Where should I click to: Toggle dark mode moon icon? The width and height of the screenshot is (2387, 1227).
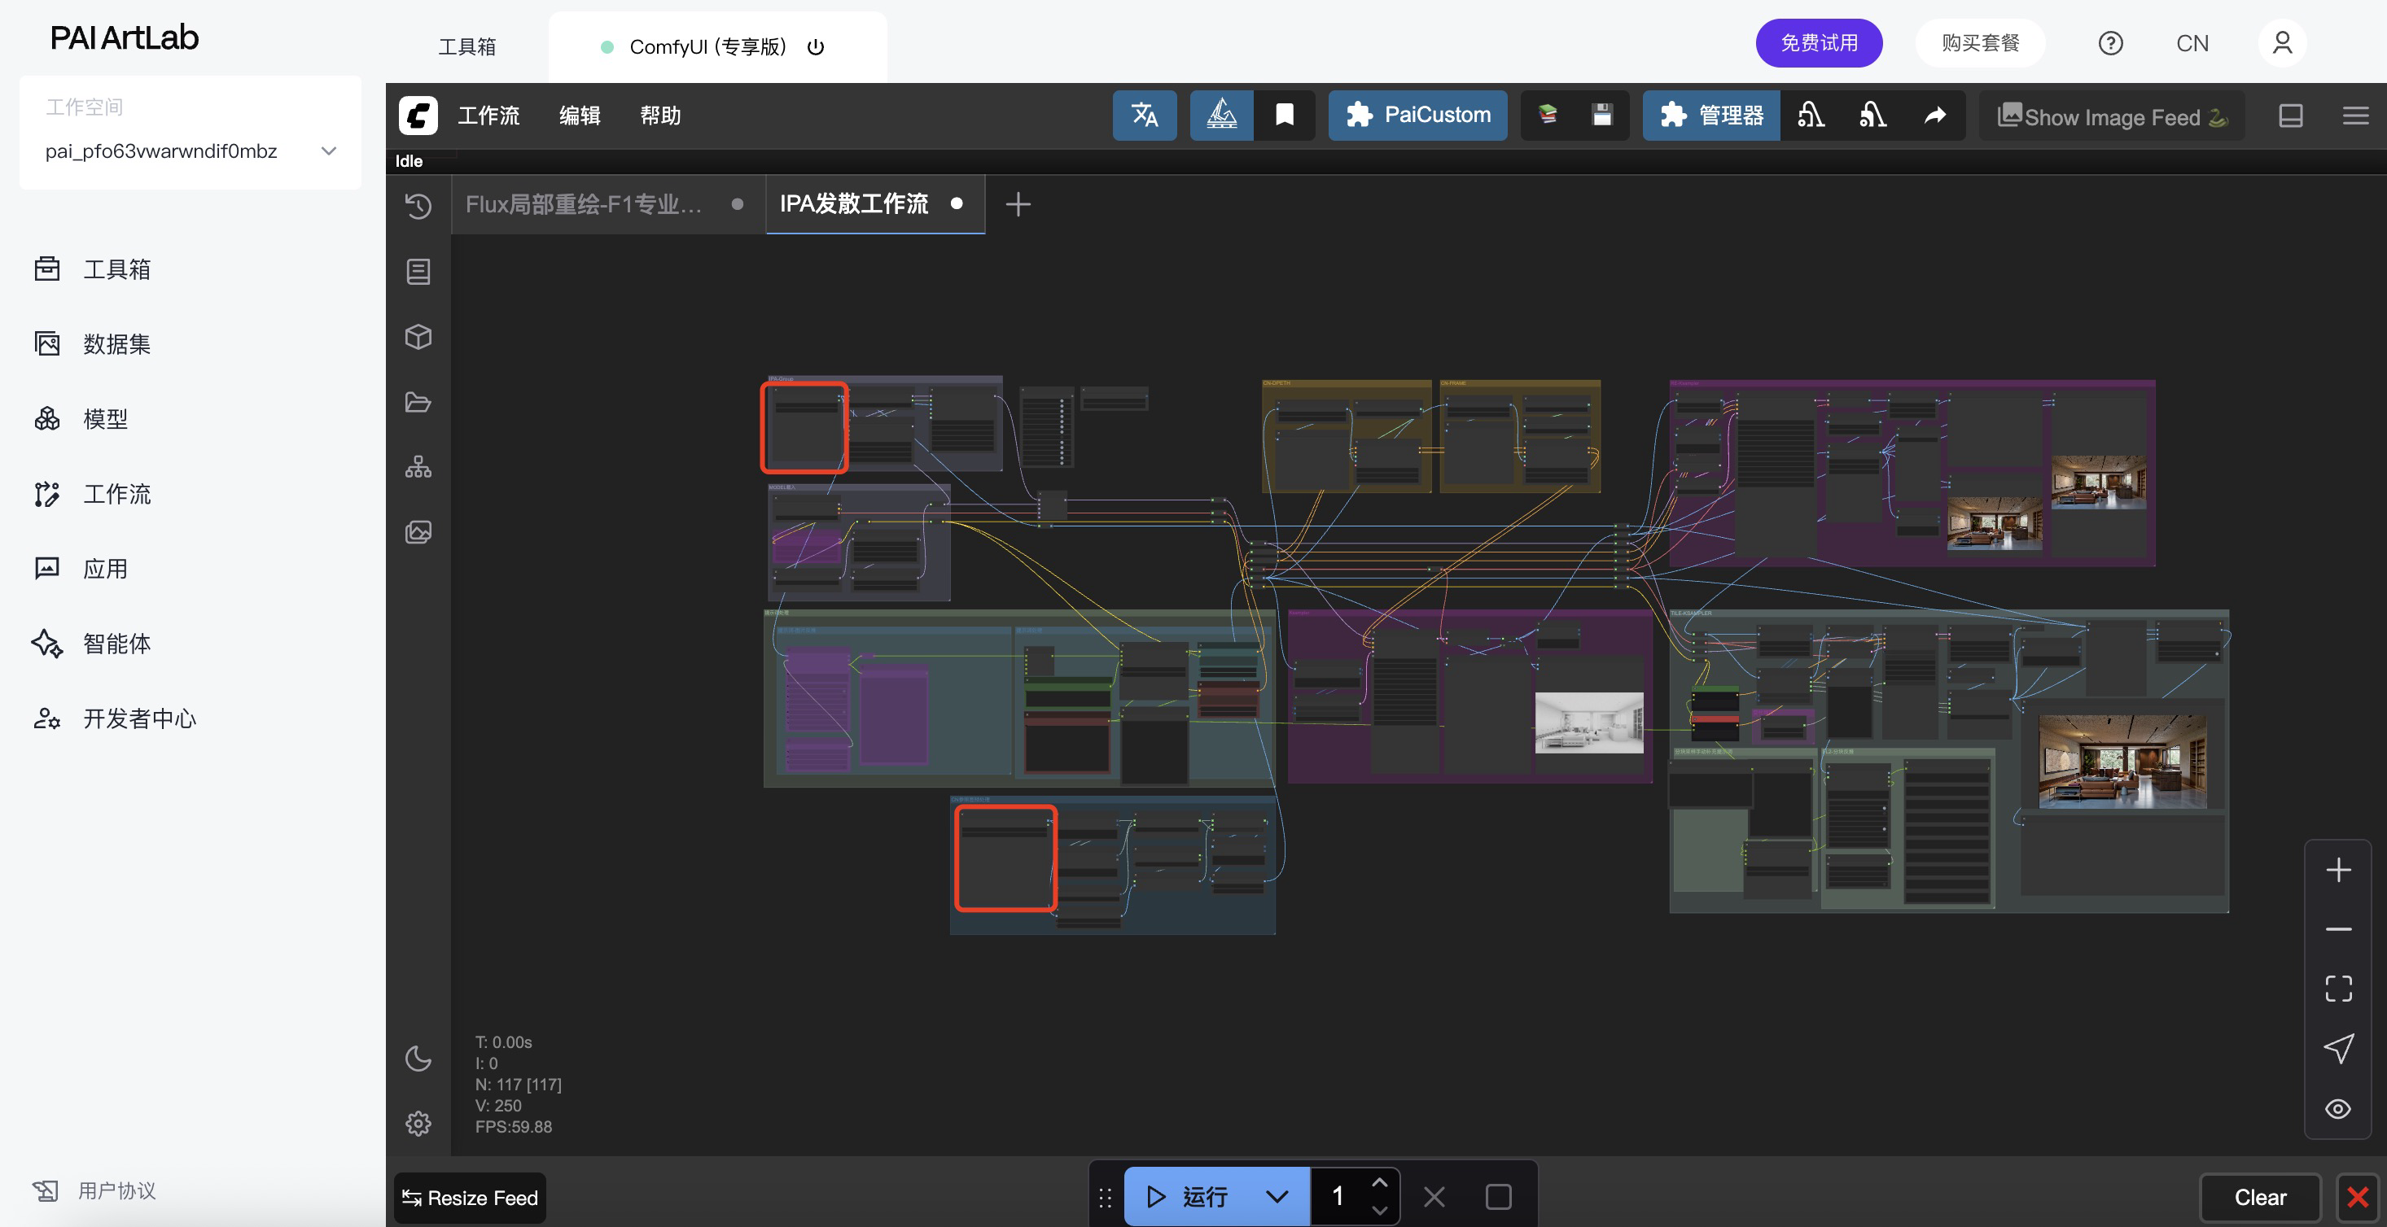tap(418, 1058)
